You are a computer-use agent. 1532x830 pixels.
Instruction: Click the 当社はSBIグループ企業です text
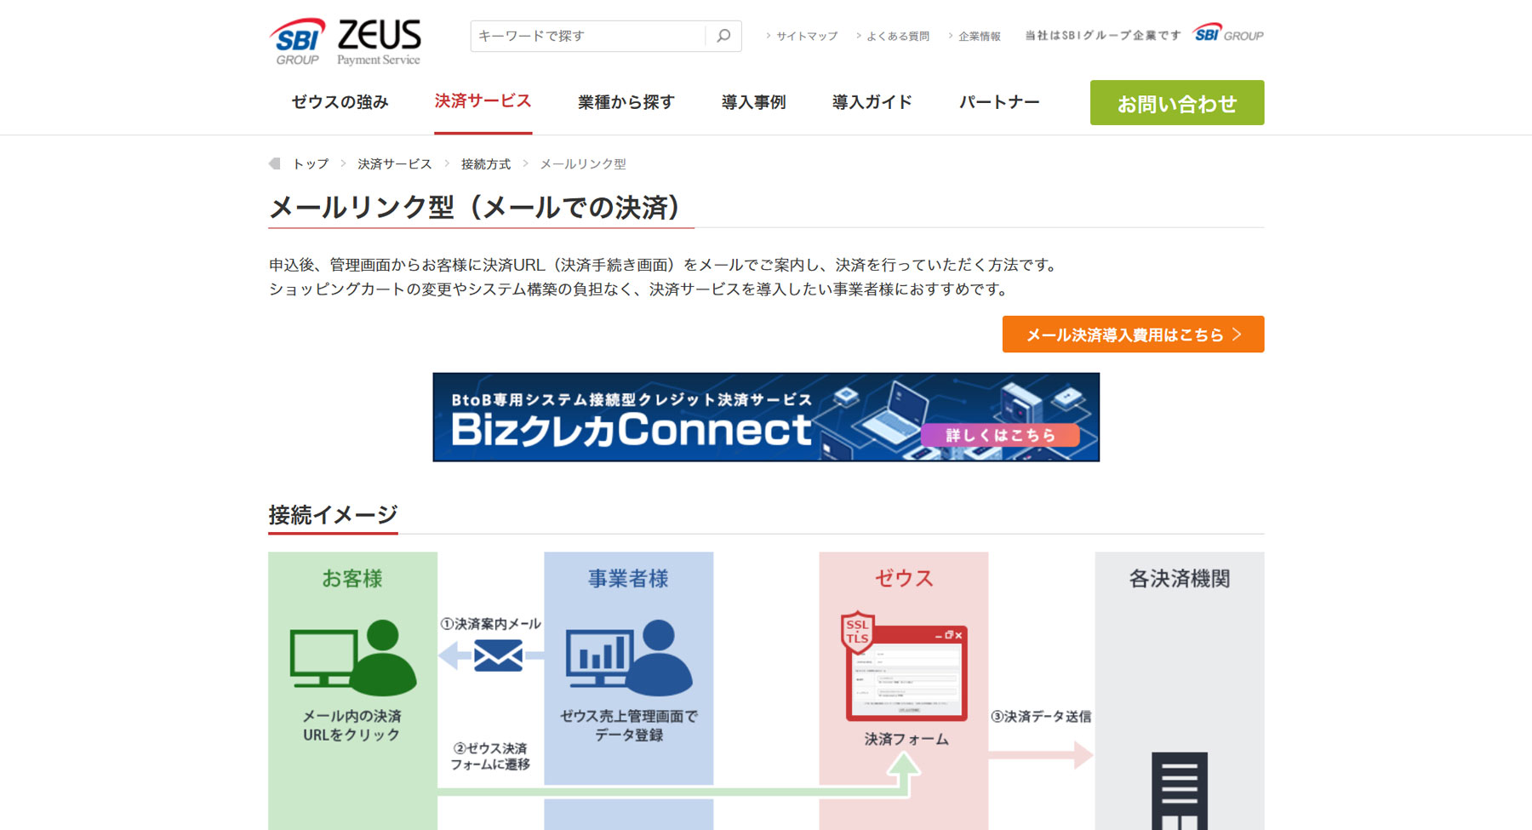click(x=1103, y=36)
